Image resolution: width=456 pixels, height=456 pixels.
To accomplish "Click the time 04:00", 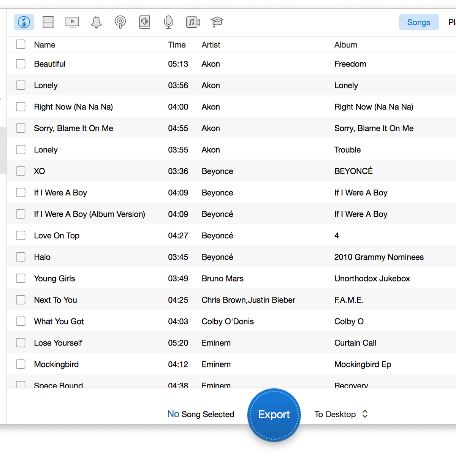I will click(178, 107).
